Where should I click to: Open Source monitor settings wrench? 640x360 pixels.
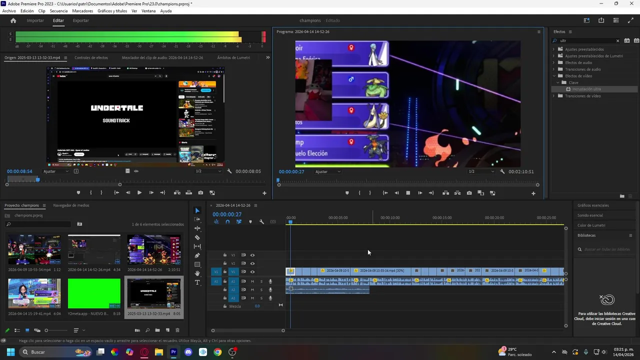click(x=229, y=171)
